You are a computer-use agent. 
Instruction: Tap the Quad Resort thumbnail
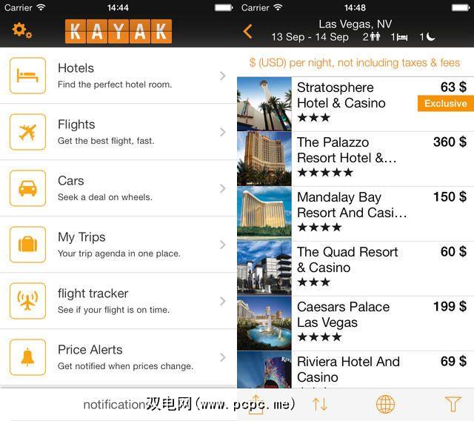click(264, 268)
